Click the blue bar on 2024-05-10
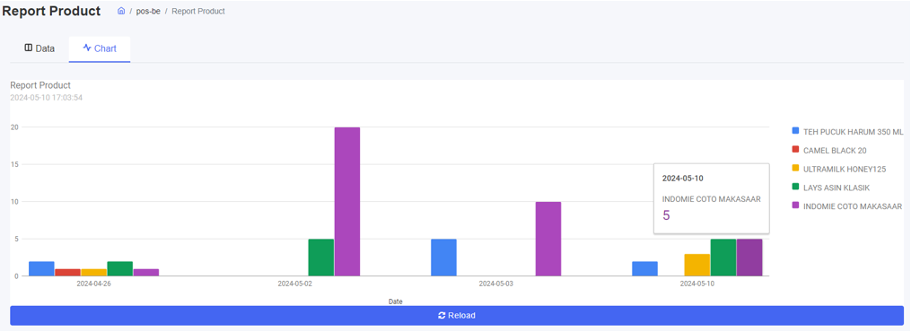This screenshot has width=911, height=332. [645, 268]
